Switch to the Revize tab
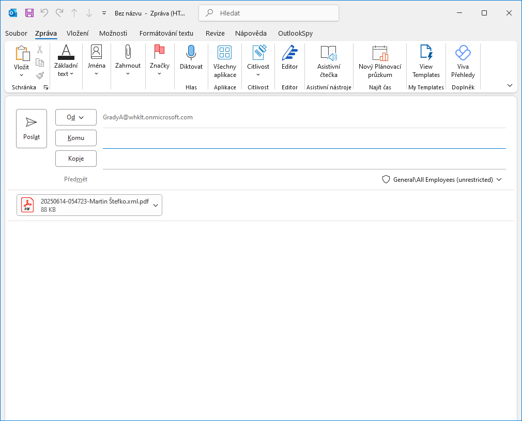 click(x=215, y=33)
